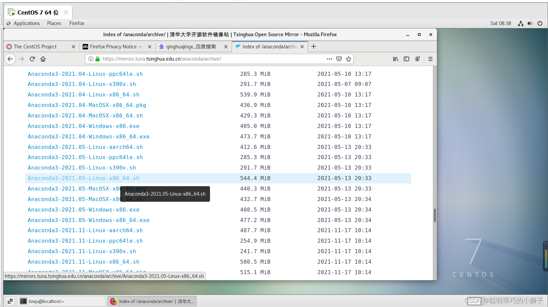The image size is (548, 307).
Task: Bookmark this page with the star icon
Action: click(x=349, y=59)
